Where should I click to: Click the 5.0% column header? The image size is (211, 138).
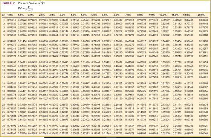tap(94, 15)
